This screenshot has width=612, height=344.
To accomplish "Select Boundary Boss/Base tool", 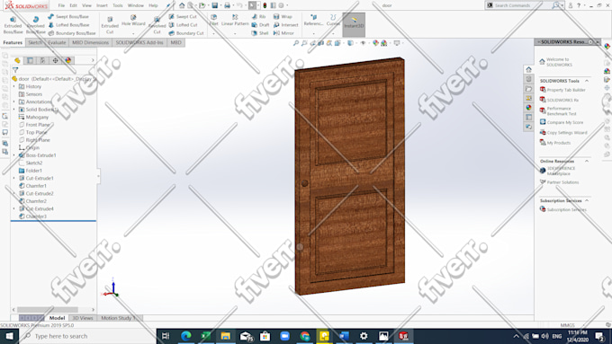I will click(x=72, y=33).
